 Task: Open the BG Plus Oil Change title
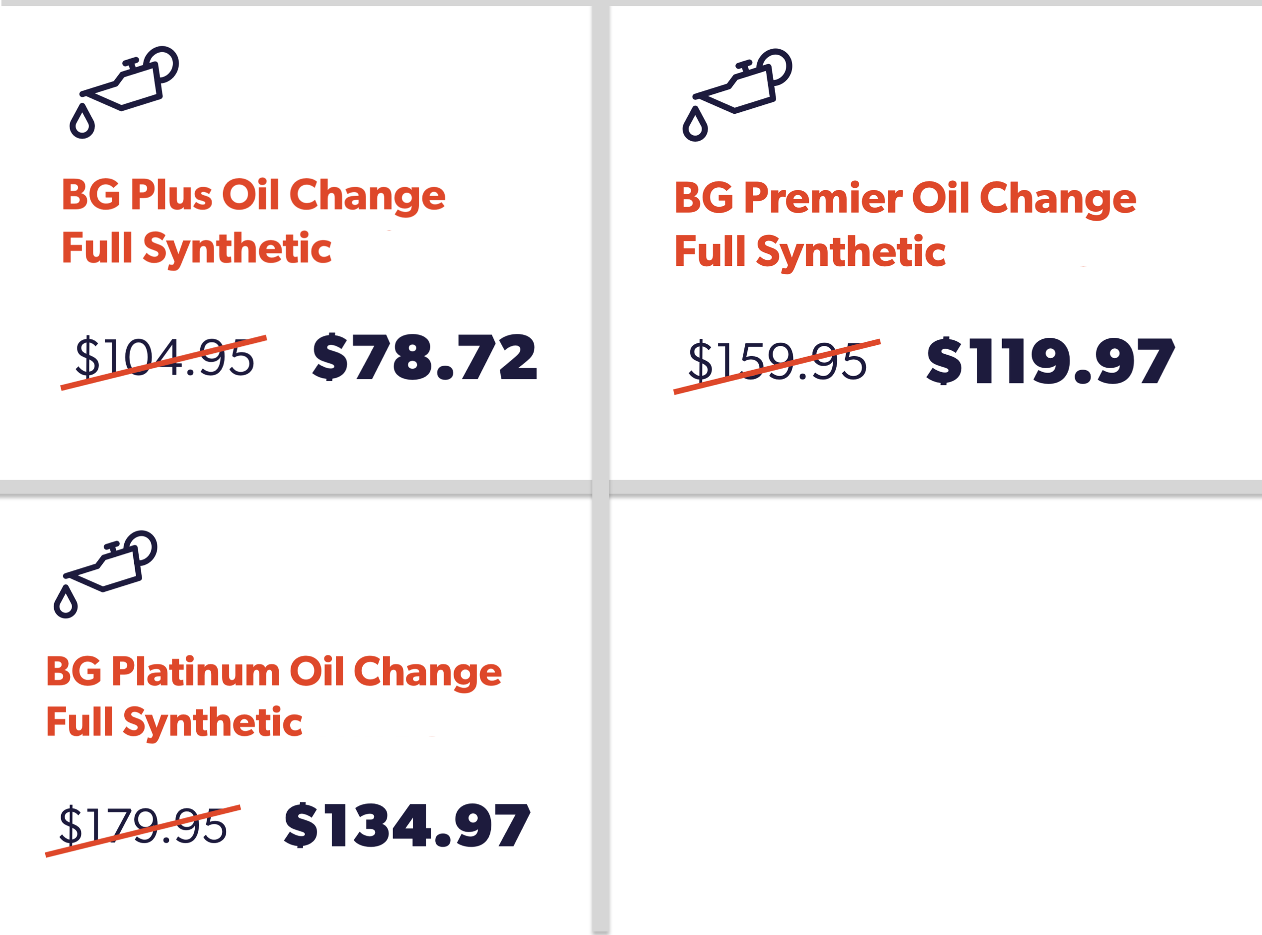(x=253, y=195)
